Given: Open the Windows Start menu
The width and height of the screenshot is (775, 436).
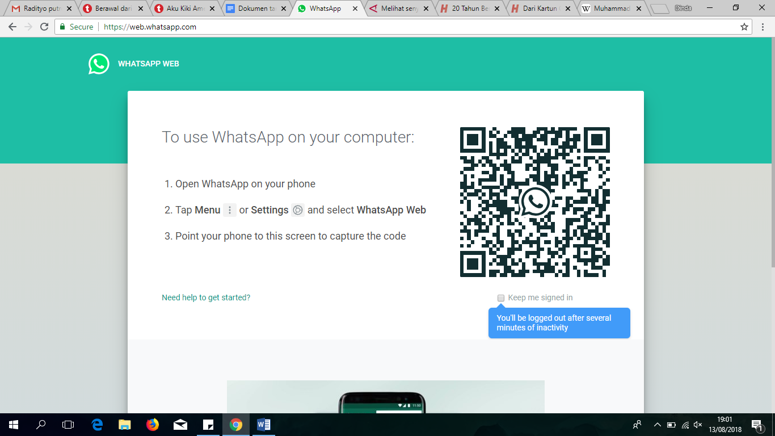Looking at the screenshot, I should [14, 425].
